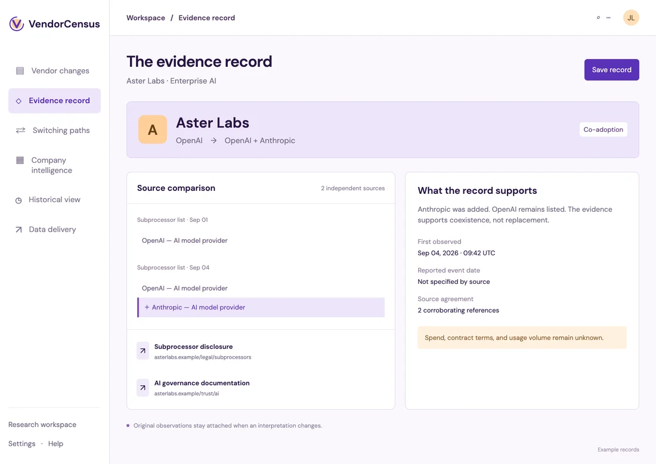Open Subprocessor disclosure external link icon

click(143, 351)
